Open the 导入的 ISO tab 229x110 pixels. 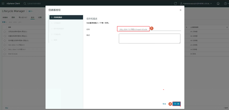tap(23, 17)
